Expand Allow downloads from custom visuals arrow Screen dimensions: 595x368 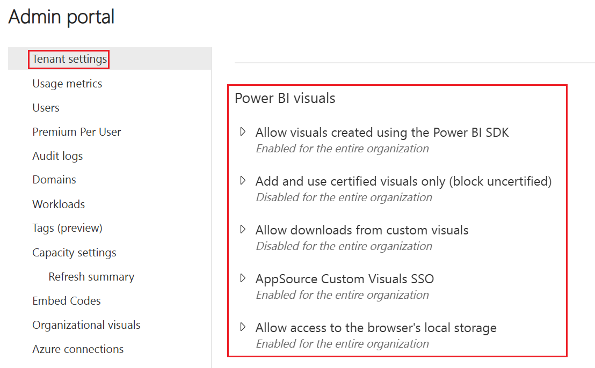point(243,229)
